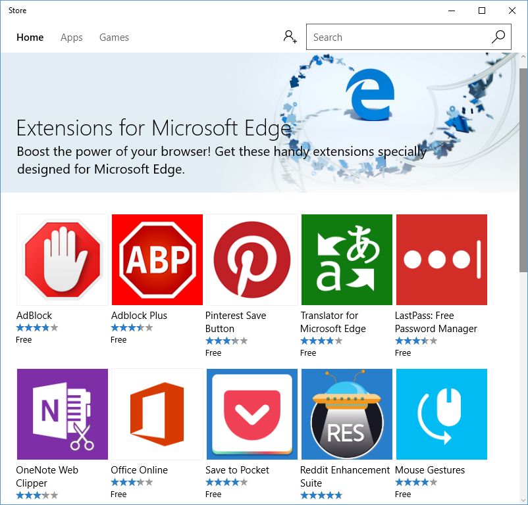Click the scrollbar up arrow

click(x=523, y=57)
